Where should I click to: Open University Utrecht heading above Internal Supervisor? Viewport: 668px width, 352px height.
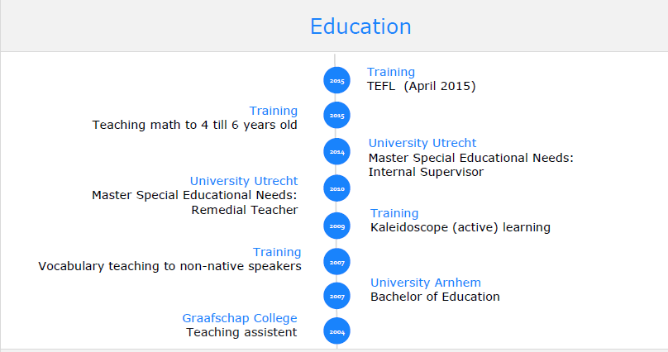422,143
